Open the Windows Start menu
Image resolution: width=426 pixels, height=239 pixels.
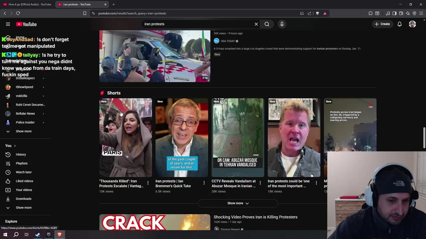(5, 235)
